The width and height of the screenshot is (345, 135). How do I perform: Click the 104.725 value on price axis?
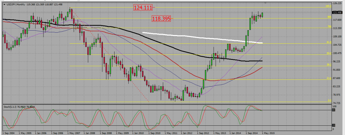(337, 45)
